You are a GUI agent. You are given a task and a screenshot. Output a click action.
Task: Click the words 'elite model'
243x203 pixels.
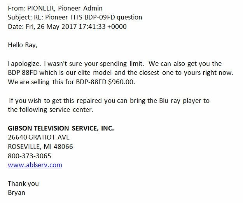coord(95,73)
